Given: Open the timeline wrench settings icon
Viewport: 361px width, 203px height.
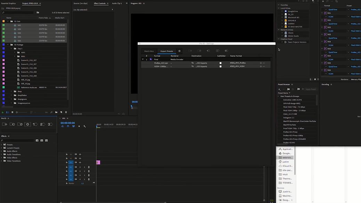Looking at the screenshot, I should coord(84,126).
